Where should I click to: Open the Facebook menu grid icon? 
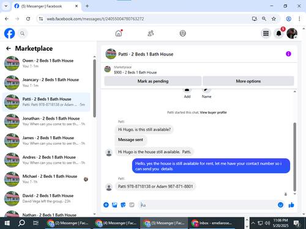coord(266,34)
